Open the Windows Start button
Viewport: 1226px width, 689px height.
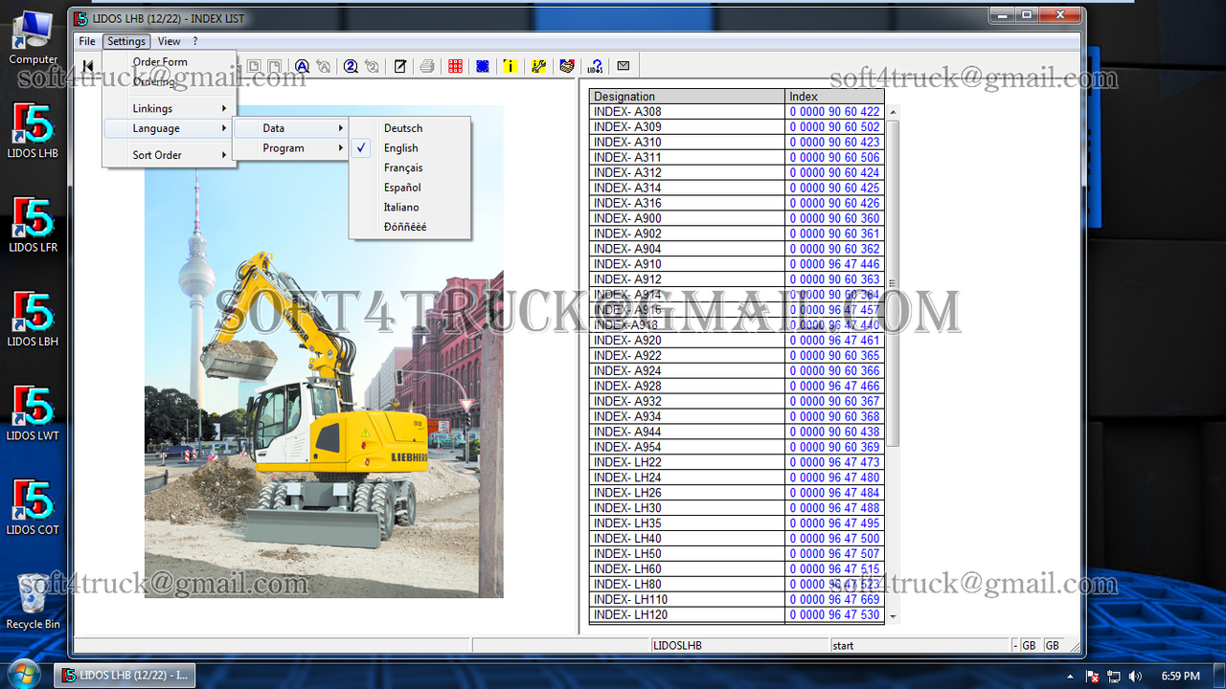click(24, 675)
